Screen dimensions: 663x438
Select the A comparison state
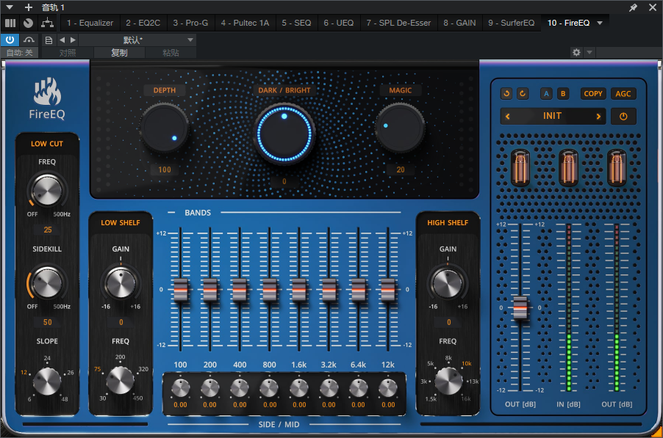pyautogui.click(x=546, y=94)
